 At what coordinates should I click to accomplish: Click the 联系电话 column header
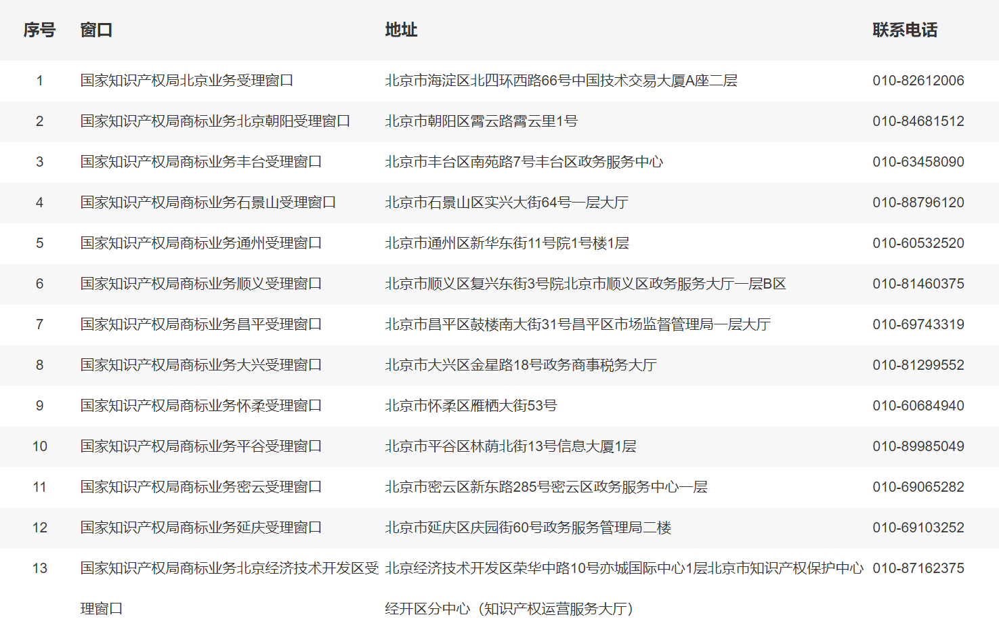pos(905,30)
